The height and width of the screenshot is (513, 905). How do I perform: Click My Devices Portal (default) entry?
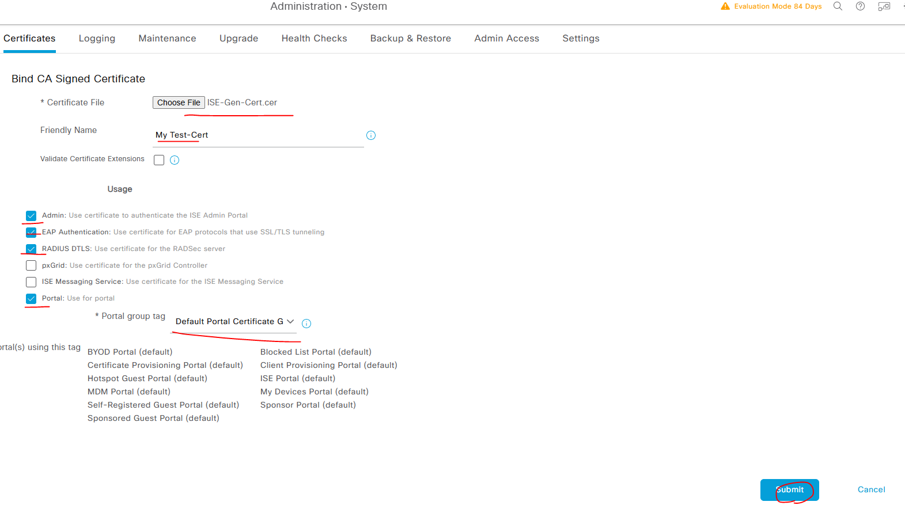[315, 392]
